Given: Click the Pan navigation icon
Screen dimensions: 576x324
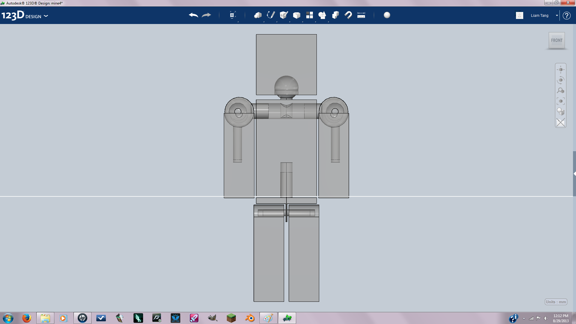Looking at the screenshot, I should pyautogui.click(x=561, y=70).
